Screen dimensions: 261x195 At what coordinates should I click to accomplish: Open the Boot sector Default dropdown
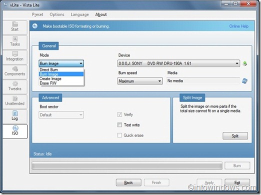click(61, 115)
